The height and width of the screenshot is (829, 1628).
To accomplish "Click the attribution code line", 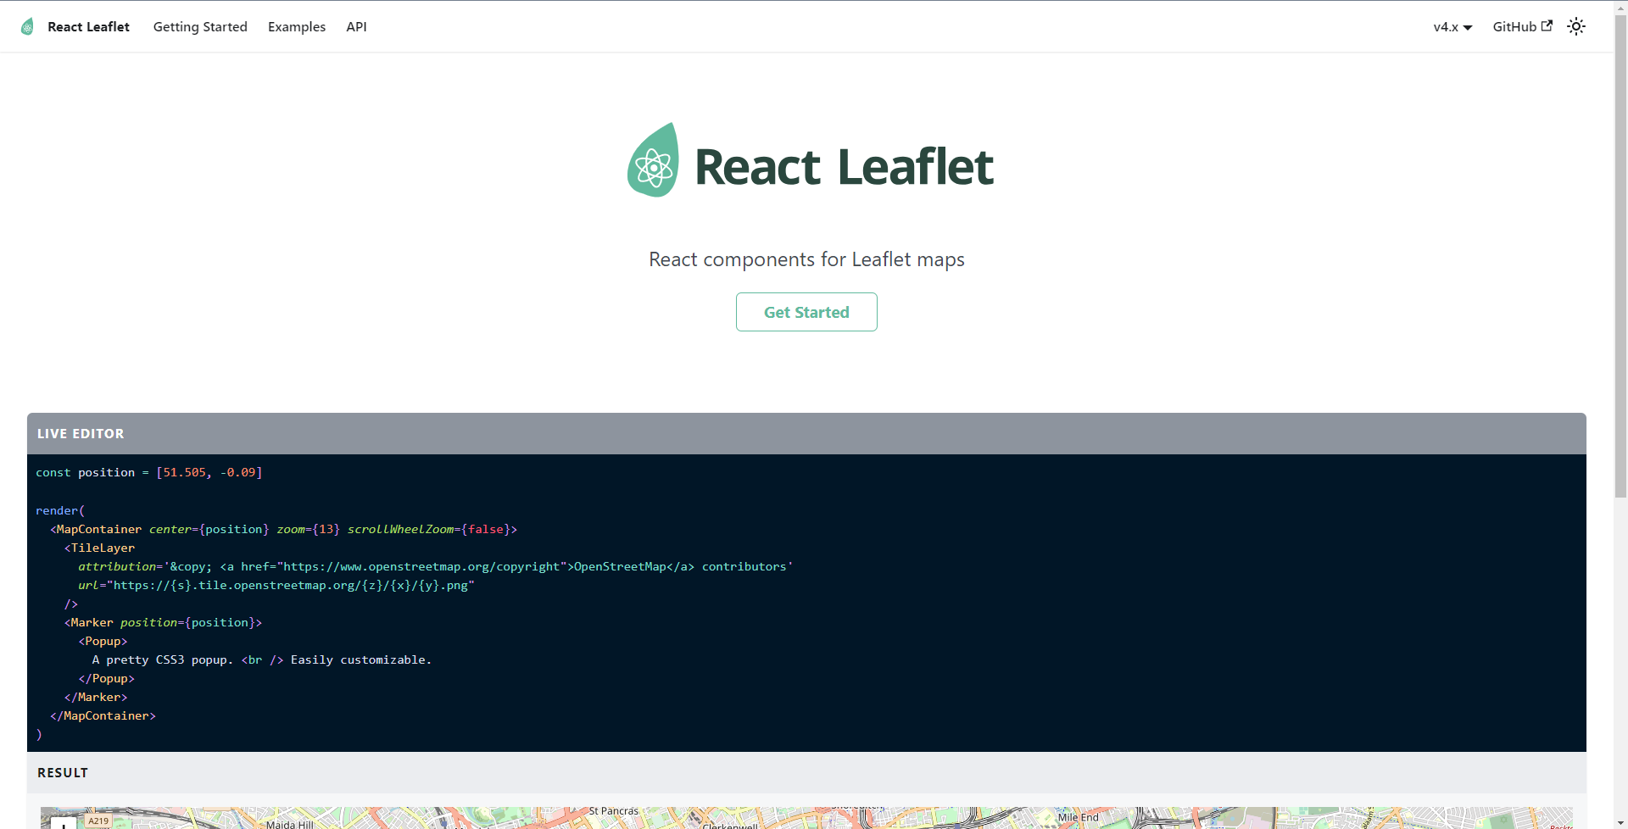I will [436, 566].
